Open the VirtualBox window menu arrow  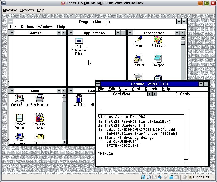4,3
